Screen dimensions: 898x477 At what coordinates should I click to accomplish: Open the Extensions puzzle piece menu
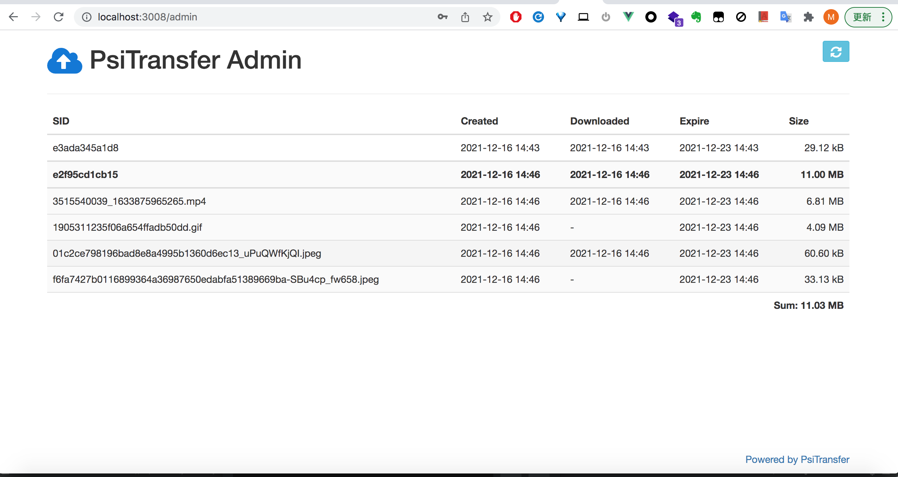[x=808, y=17]
